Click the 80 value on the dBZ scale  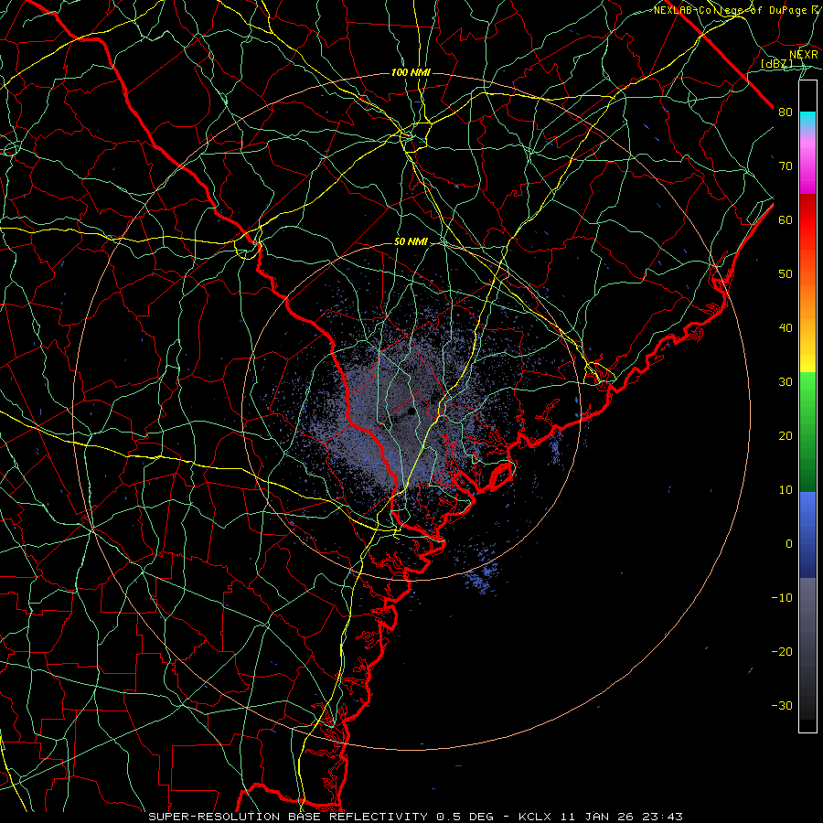coord(786,112)
